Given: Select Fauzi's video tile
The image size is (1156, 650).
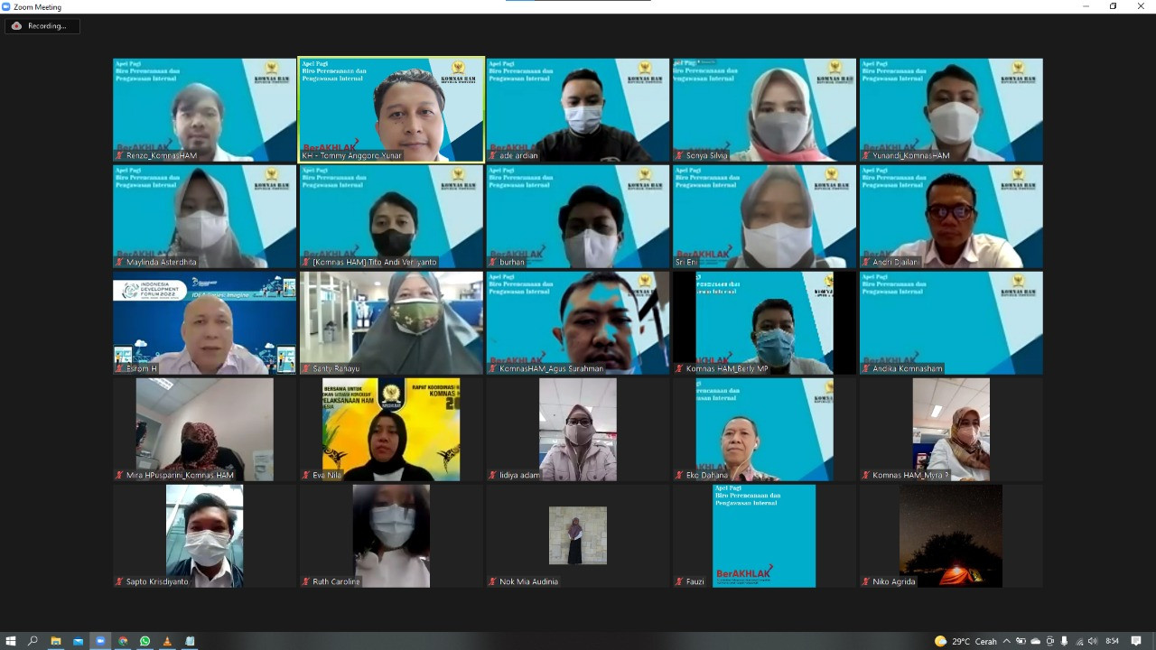Looking at the screenshot, I should 764,536.
